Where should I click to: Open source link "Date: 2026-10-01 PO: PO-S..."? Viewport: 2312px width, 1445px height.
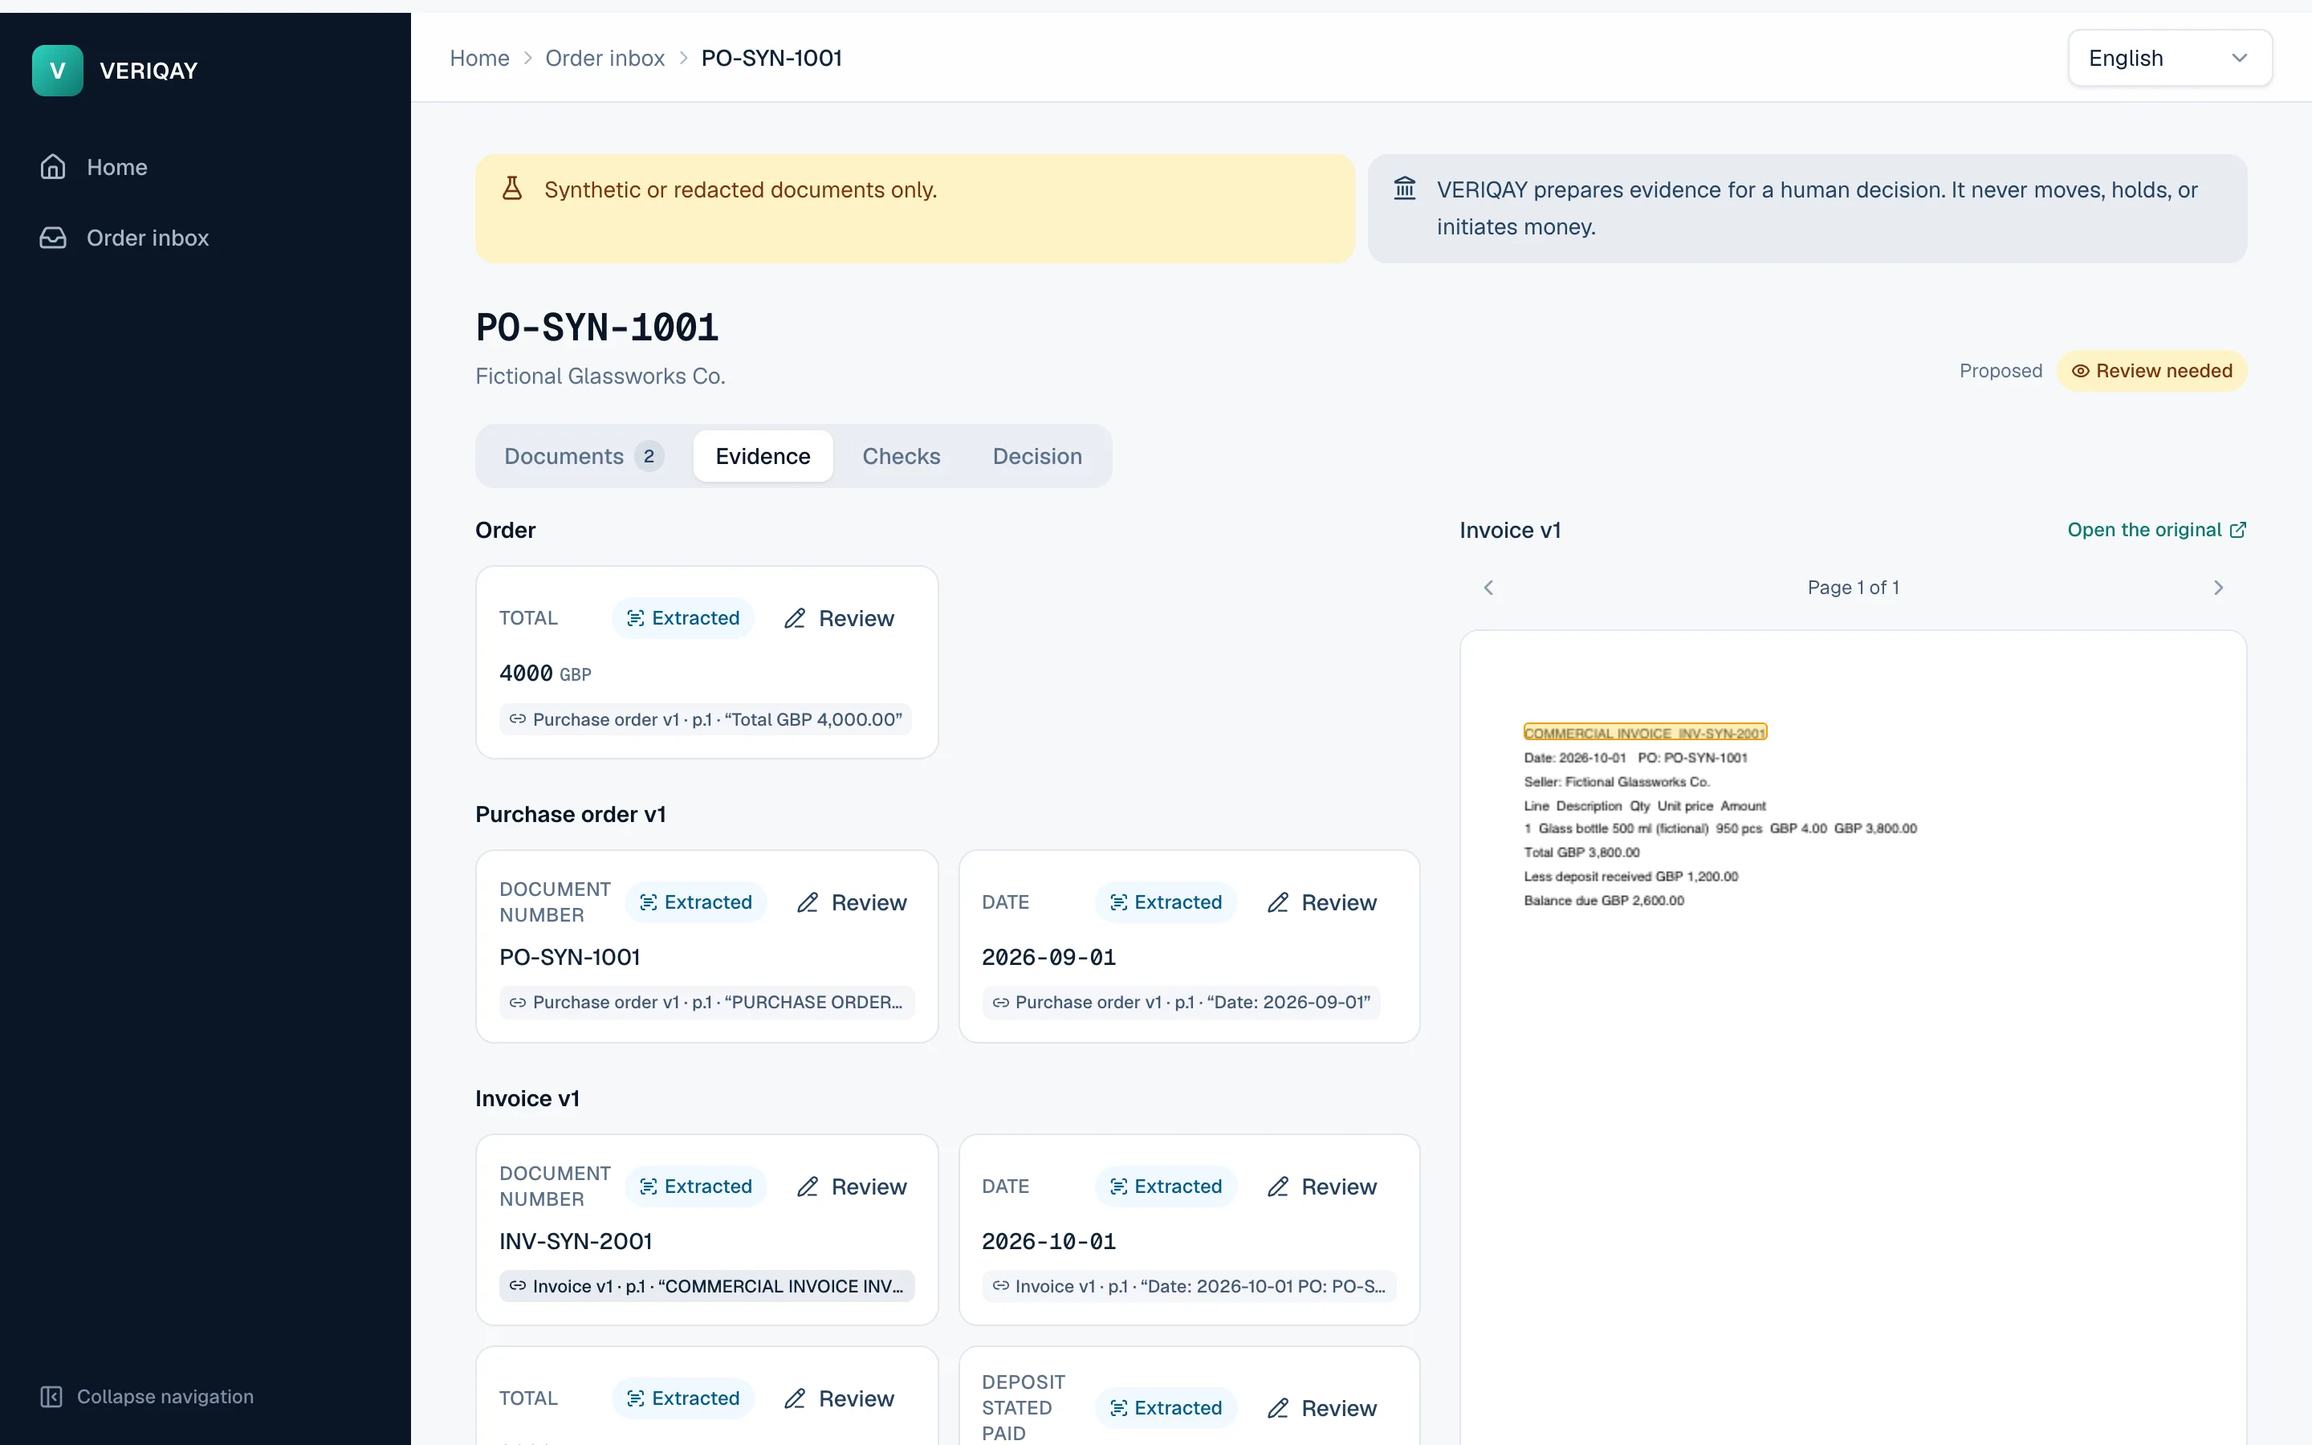[x=1190, y=1286]
